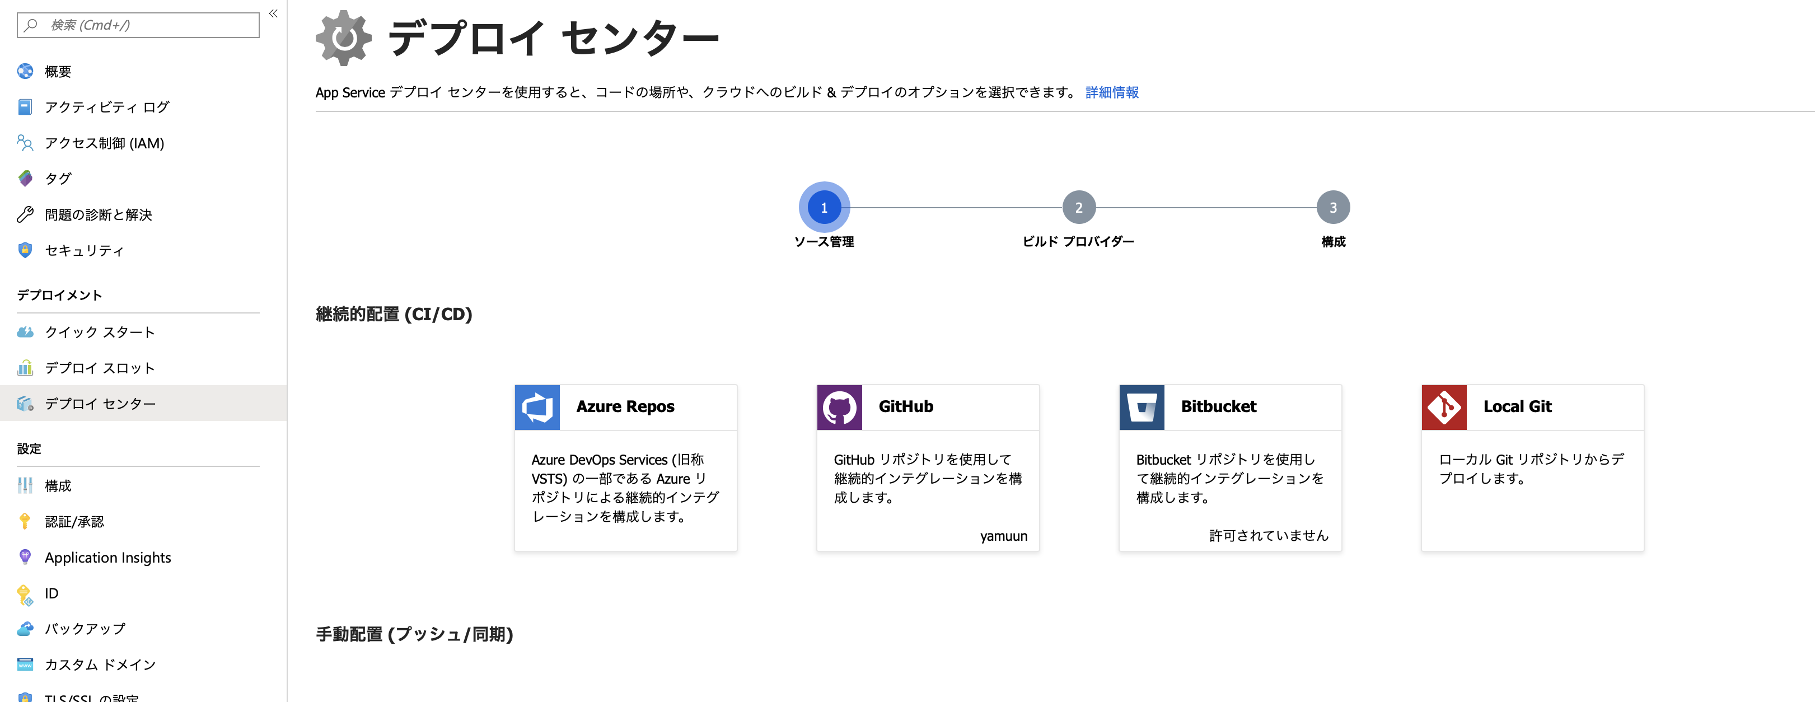The image size is (1815, 702).
Task: Click the GitHub octocat logo icon
Action: click(840, 408)
